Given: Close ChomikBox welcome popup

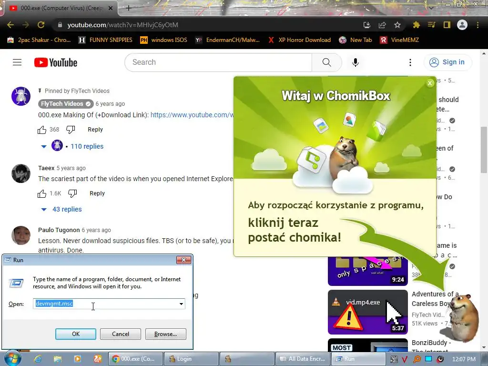Looking at the screenshot, I should click(430, 83).
